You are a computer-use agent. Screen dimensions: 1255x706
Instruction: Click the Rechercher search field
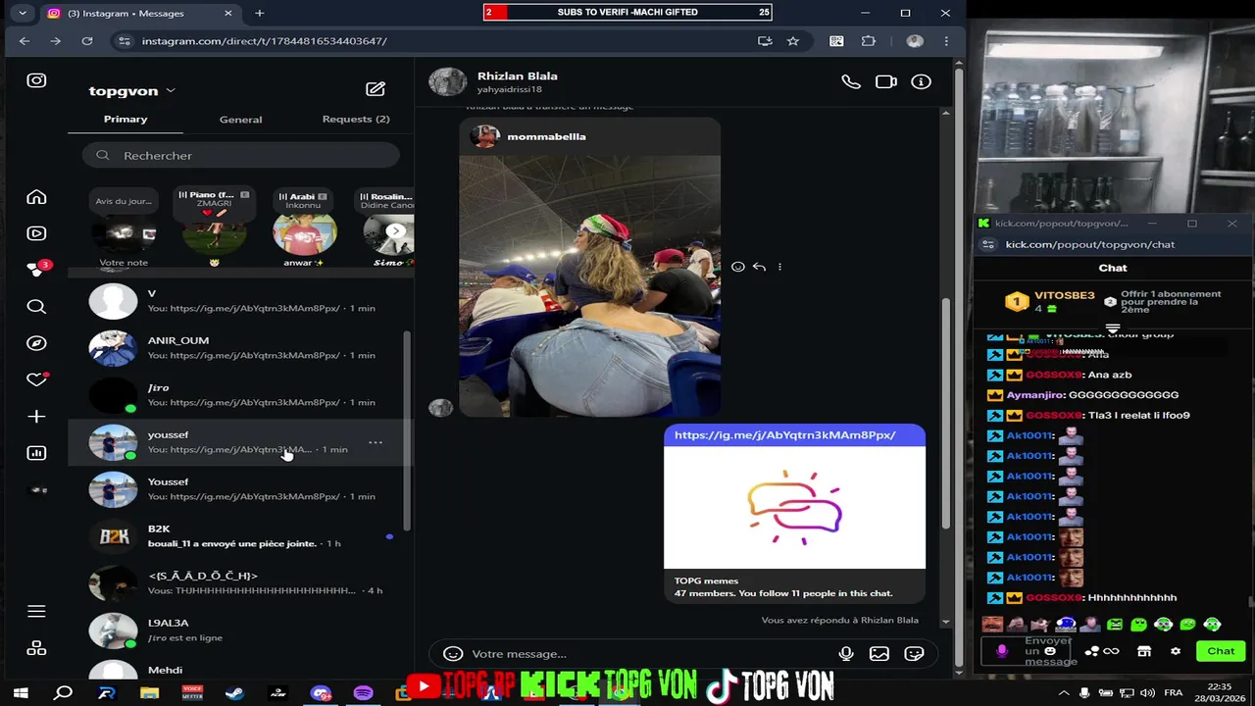[x=241, y=155]
